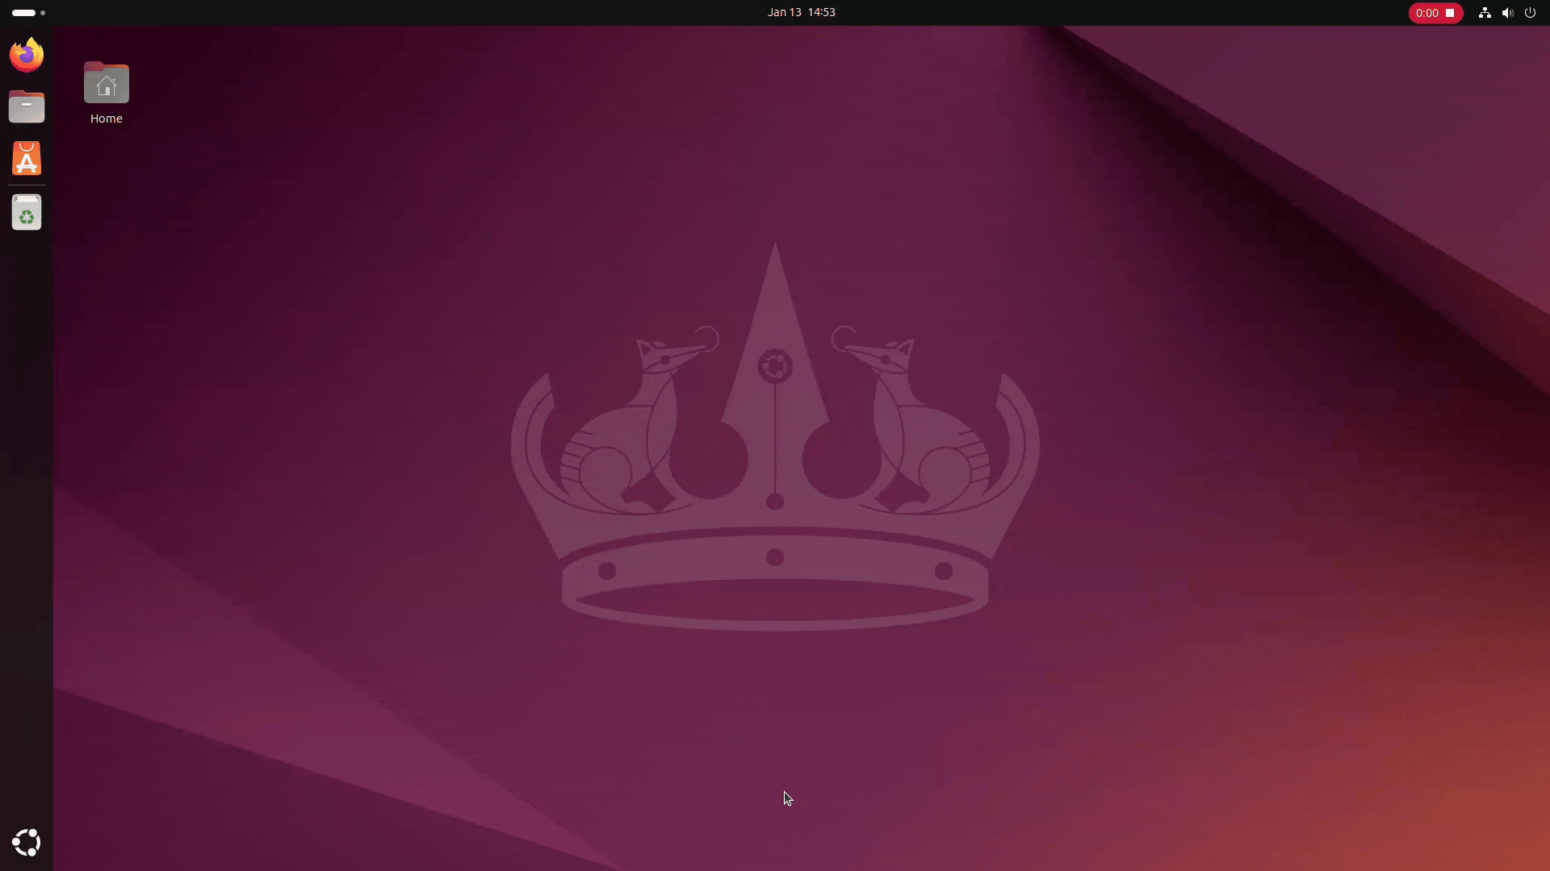The height and width of the screenshot is (871, 1550).
Task: Show applications using the Ubuntu logo
Action: click(27, 843)
